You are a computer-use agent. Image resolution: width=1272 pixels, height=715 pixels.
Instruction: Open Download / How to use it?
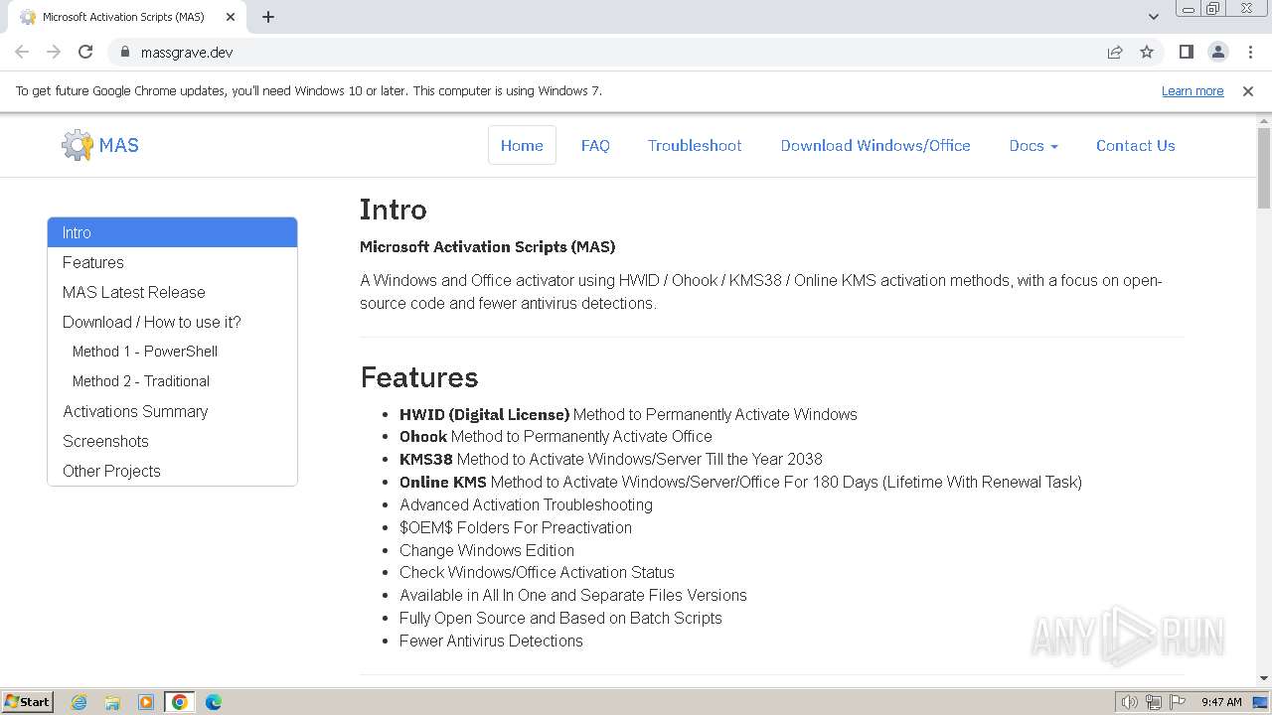(x=172, y=322)
